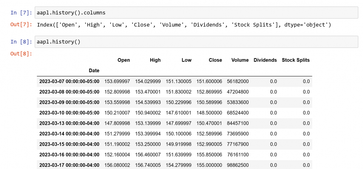Click Close value 151.600006
The image size is (363, 169).
pyautogui.click(x=209, y=81)
